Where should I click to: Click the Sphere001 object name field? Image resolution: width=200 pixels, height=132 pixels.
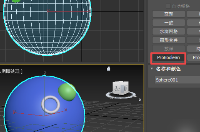tap(177, 80)
